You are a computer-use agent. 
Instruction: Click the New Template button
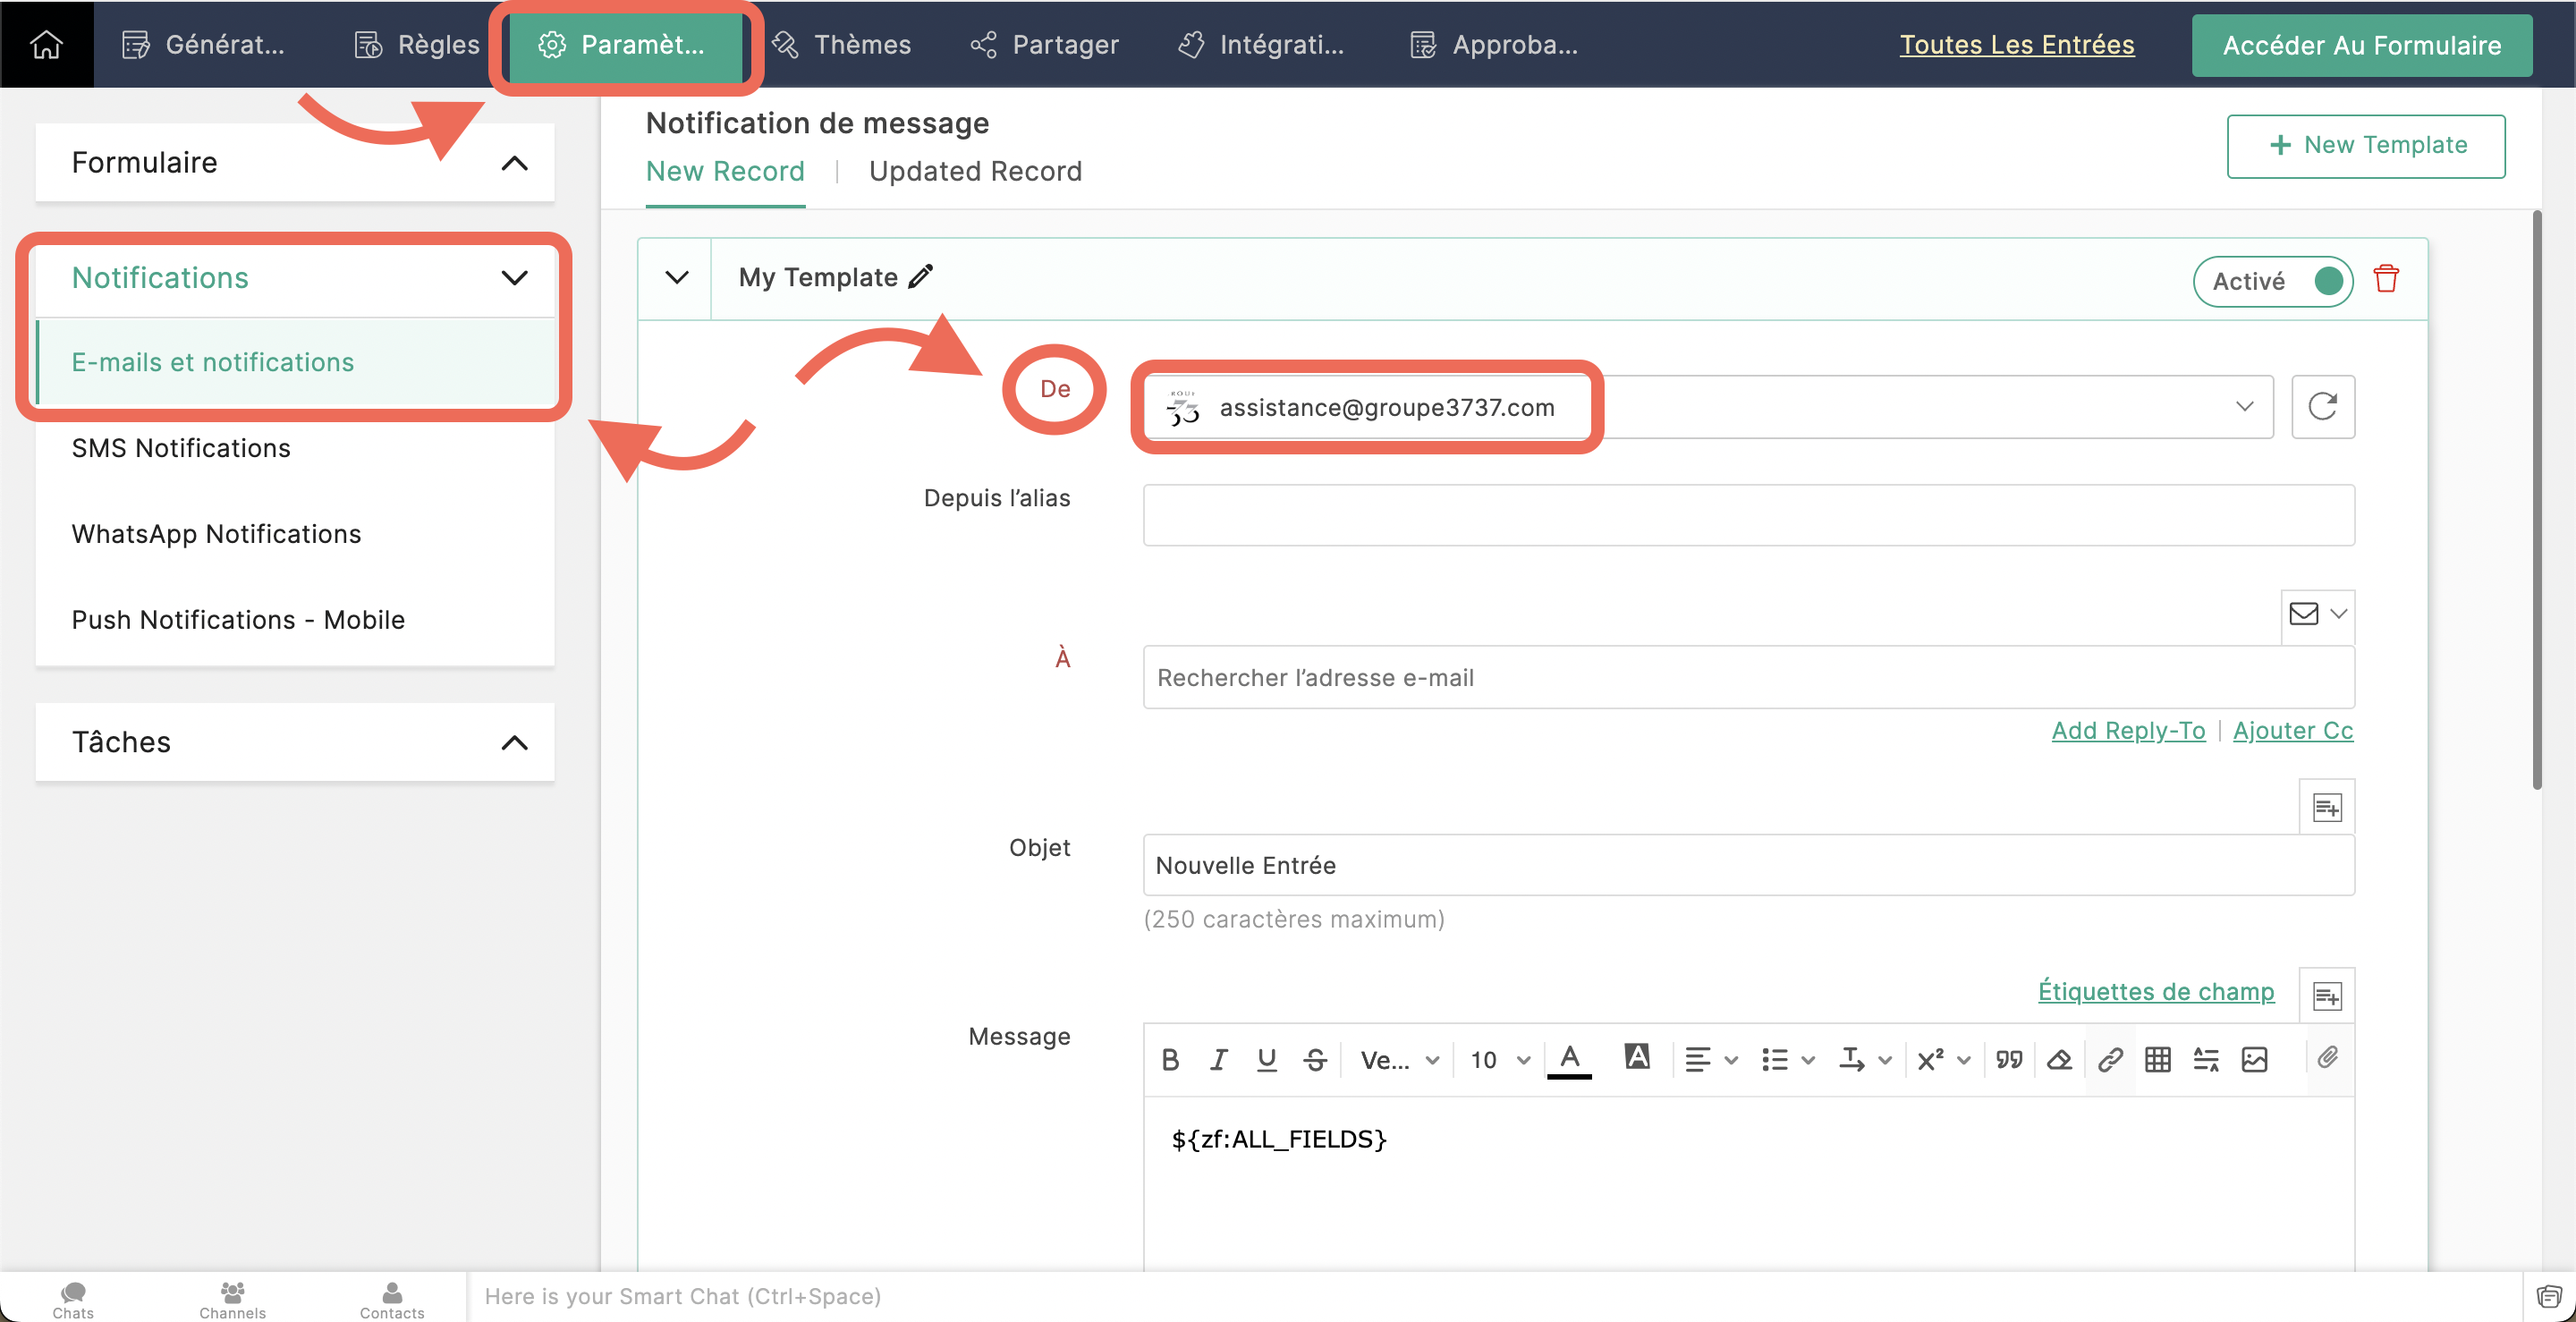2365,145
